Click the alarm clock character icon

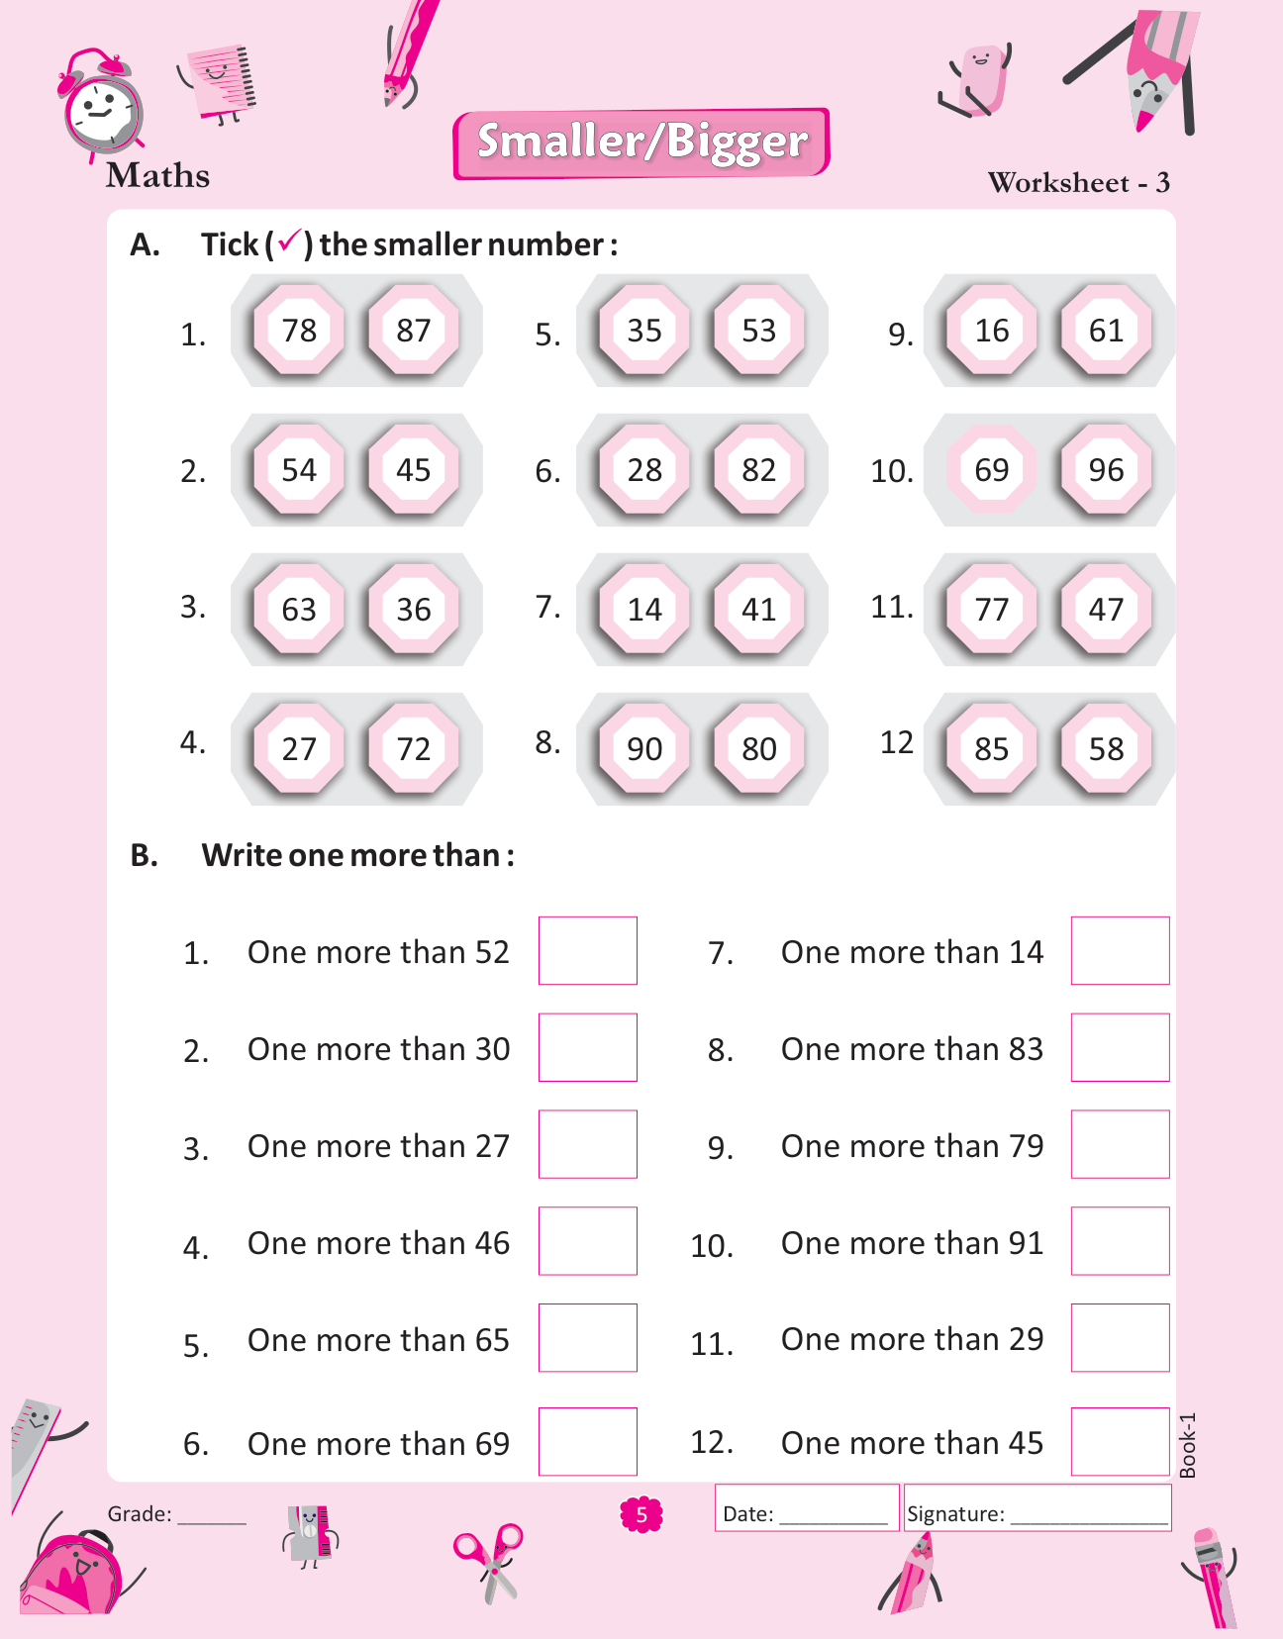tap(101, 105)
